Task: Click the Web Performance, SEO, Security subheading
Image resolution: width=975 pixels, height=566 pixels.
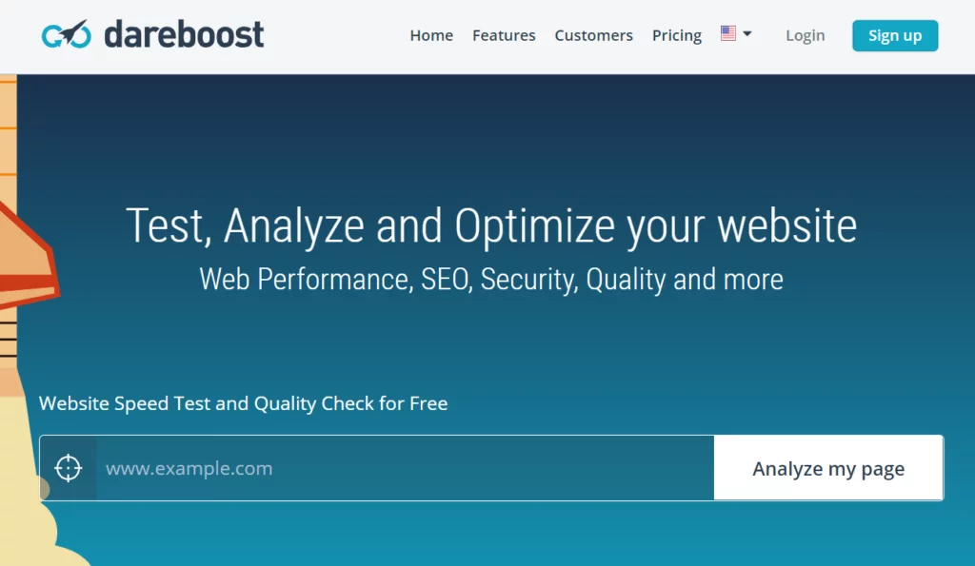Action: (491, 279)
